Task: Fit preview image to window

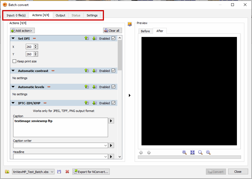Action: tap(192, 152)
